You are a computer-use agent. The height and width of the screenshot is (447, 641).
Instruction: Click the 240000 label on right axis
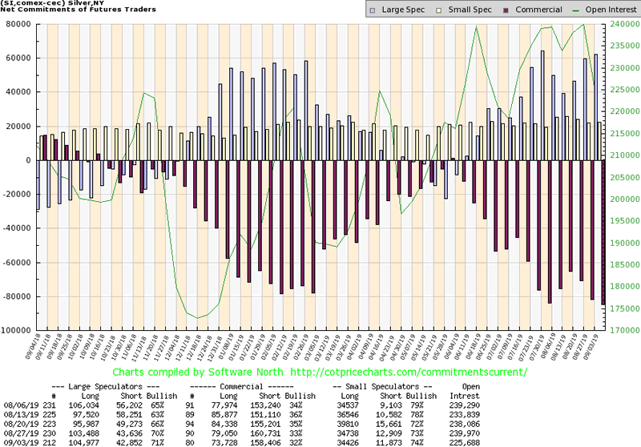pyautogui.click(x=624, y=24)
